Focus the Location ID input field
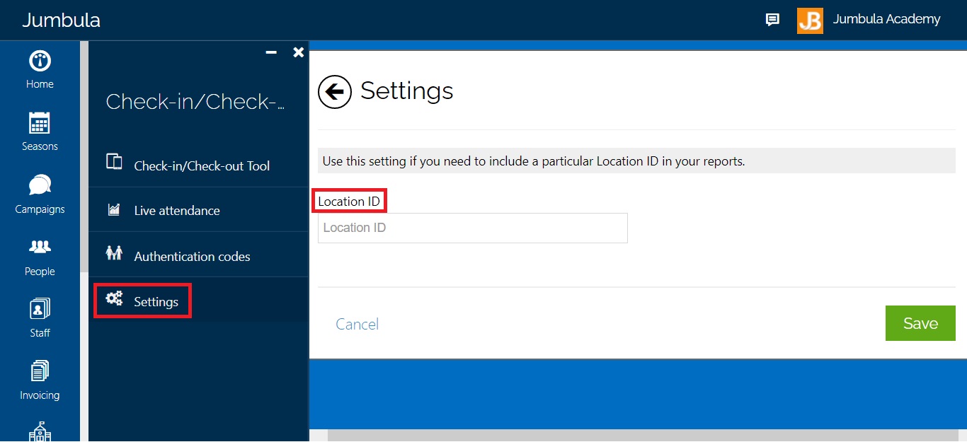 pyautogui.click(x=473, y=228)
